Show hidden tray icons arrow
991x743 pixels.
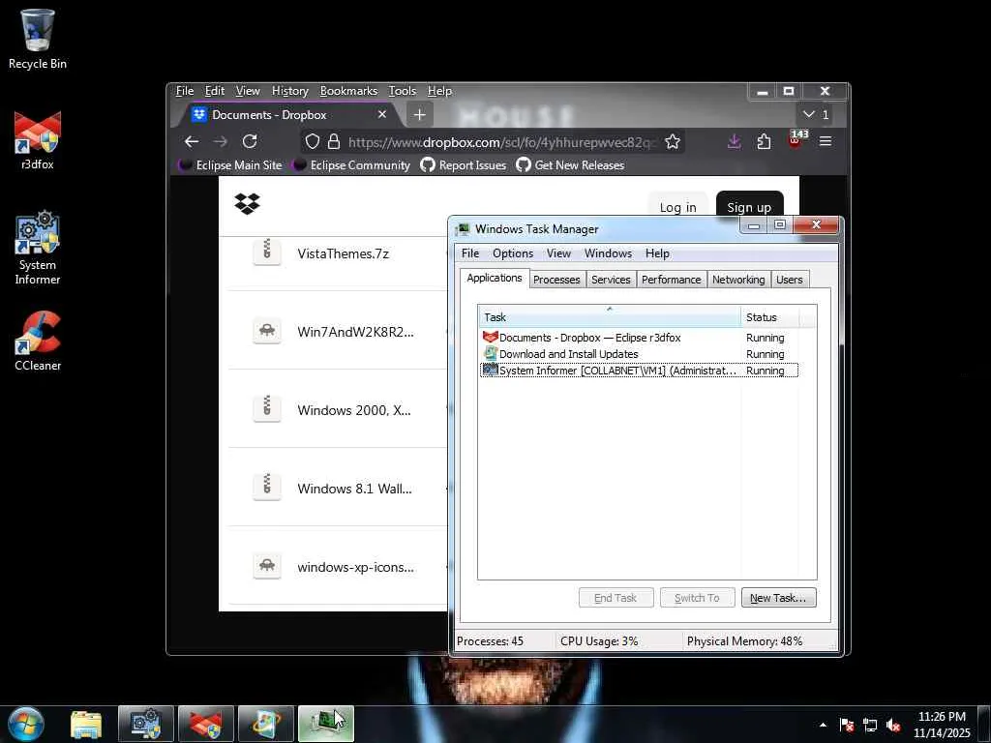(x=823, y=725)
